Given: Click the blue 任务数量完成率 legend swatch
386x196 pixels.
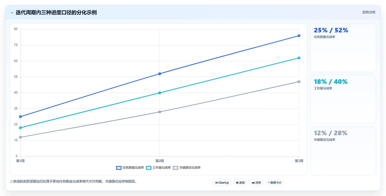Looking at the screenshot, I should pos(119,168).
